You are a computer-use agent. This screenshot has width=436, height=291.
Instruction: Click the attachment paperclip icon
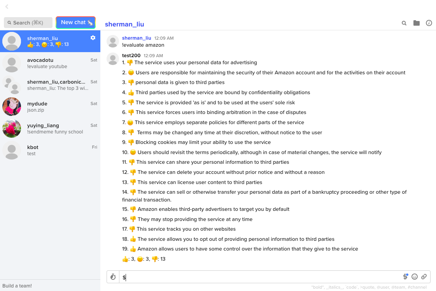coord(424,277)
